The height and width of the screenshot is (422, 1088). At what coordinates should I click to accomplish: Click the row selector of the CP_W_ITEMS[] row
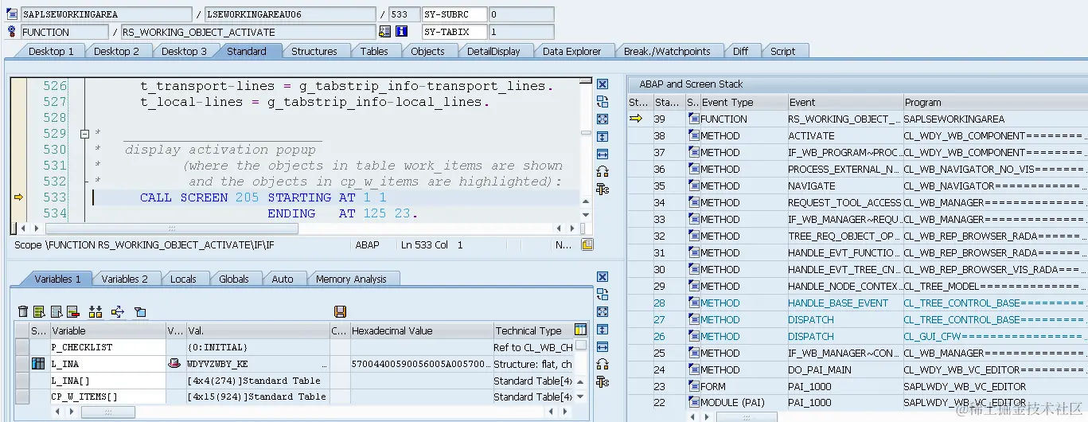(22, 397)
